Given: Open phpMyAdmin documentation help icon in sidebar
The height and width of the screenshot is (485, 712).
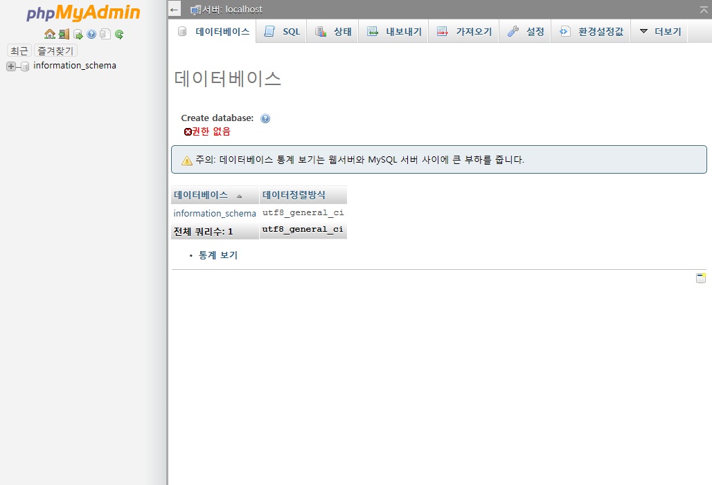Looking at the screenshot, I should 91,35.
